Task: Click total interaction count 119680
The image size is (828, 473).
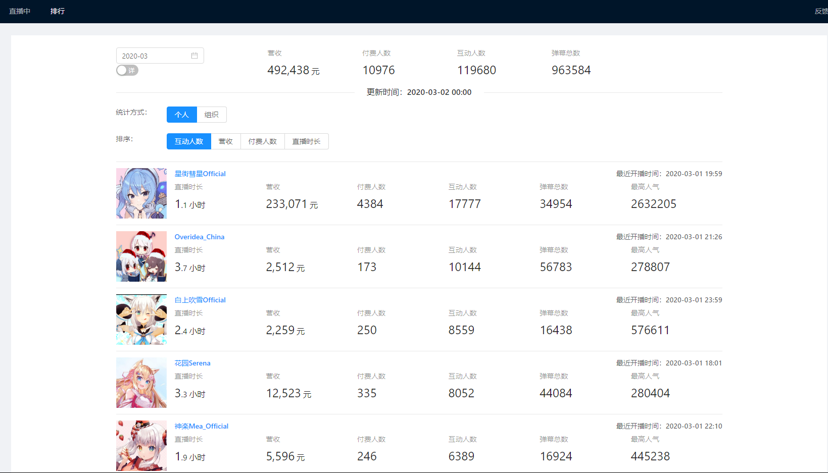Action: pyautogui.click(x=477, y=70)
